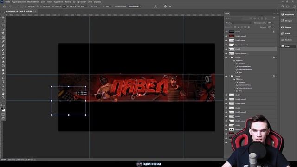Select the Lasso tool
This screenshot has height=167, width=297.
(x=3, y=26)
